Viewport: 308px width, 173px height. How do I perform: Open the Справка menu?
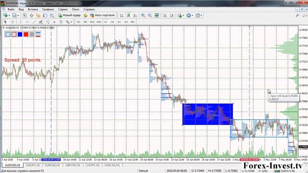click(89, 9)
